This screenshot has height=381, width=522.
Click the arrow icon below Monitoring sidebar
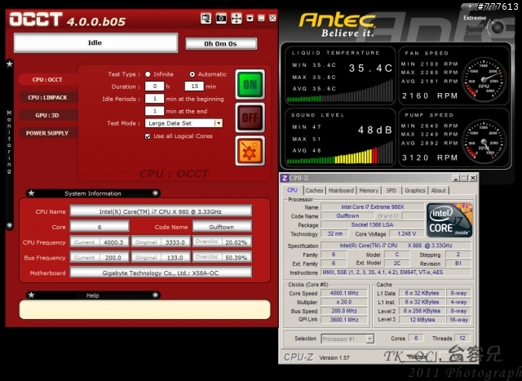point(9,225)
